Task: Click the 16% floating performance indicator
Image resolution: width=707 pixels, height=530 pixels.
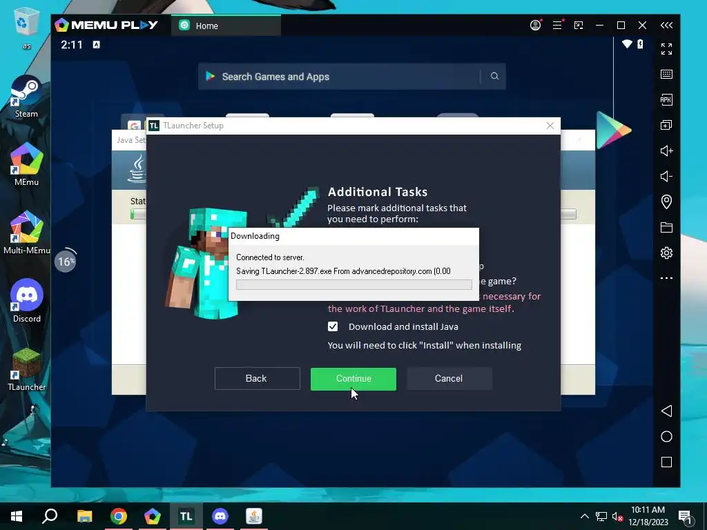Action: tap(66, 262)
